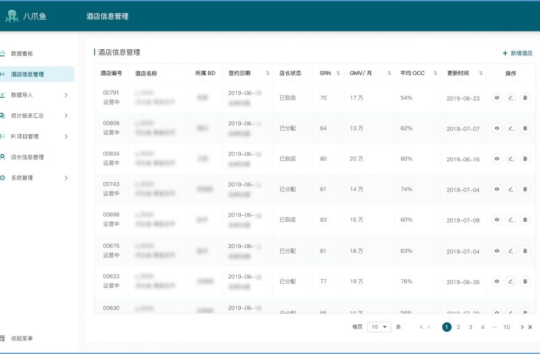Toggle sorting on the SRN column
This screenshot has height=354, width=540.
pyautogui.click(x=337, y=73)
